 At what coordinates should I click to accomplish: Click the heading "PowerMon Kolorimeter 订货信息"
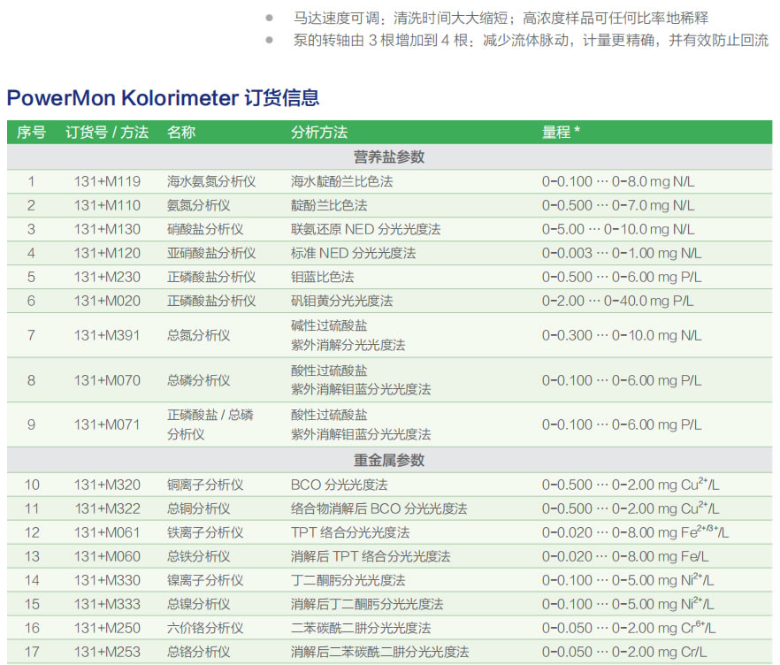pyautogui.click(x=163, y=97)
